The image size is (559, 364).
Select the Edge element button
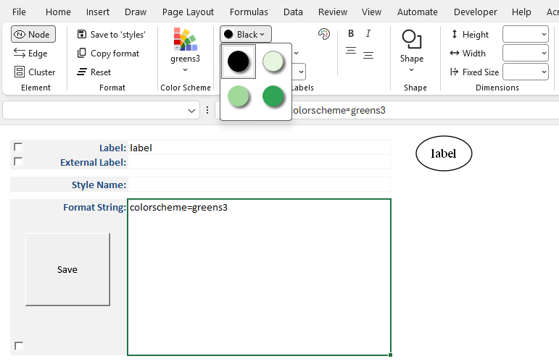(30, 54)
